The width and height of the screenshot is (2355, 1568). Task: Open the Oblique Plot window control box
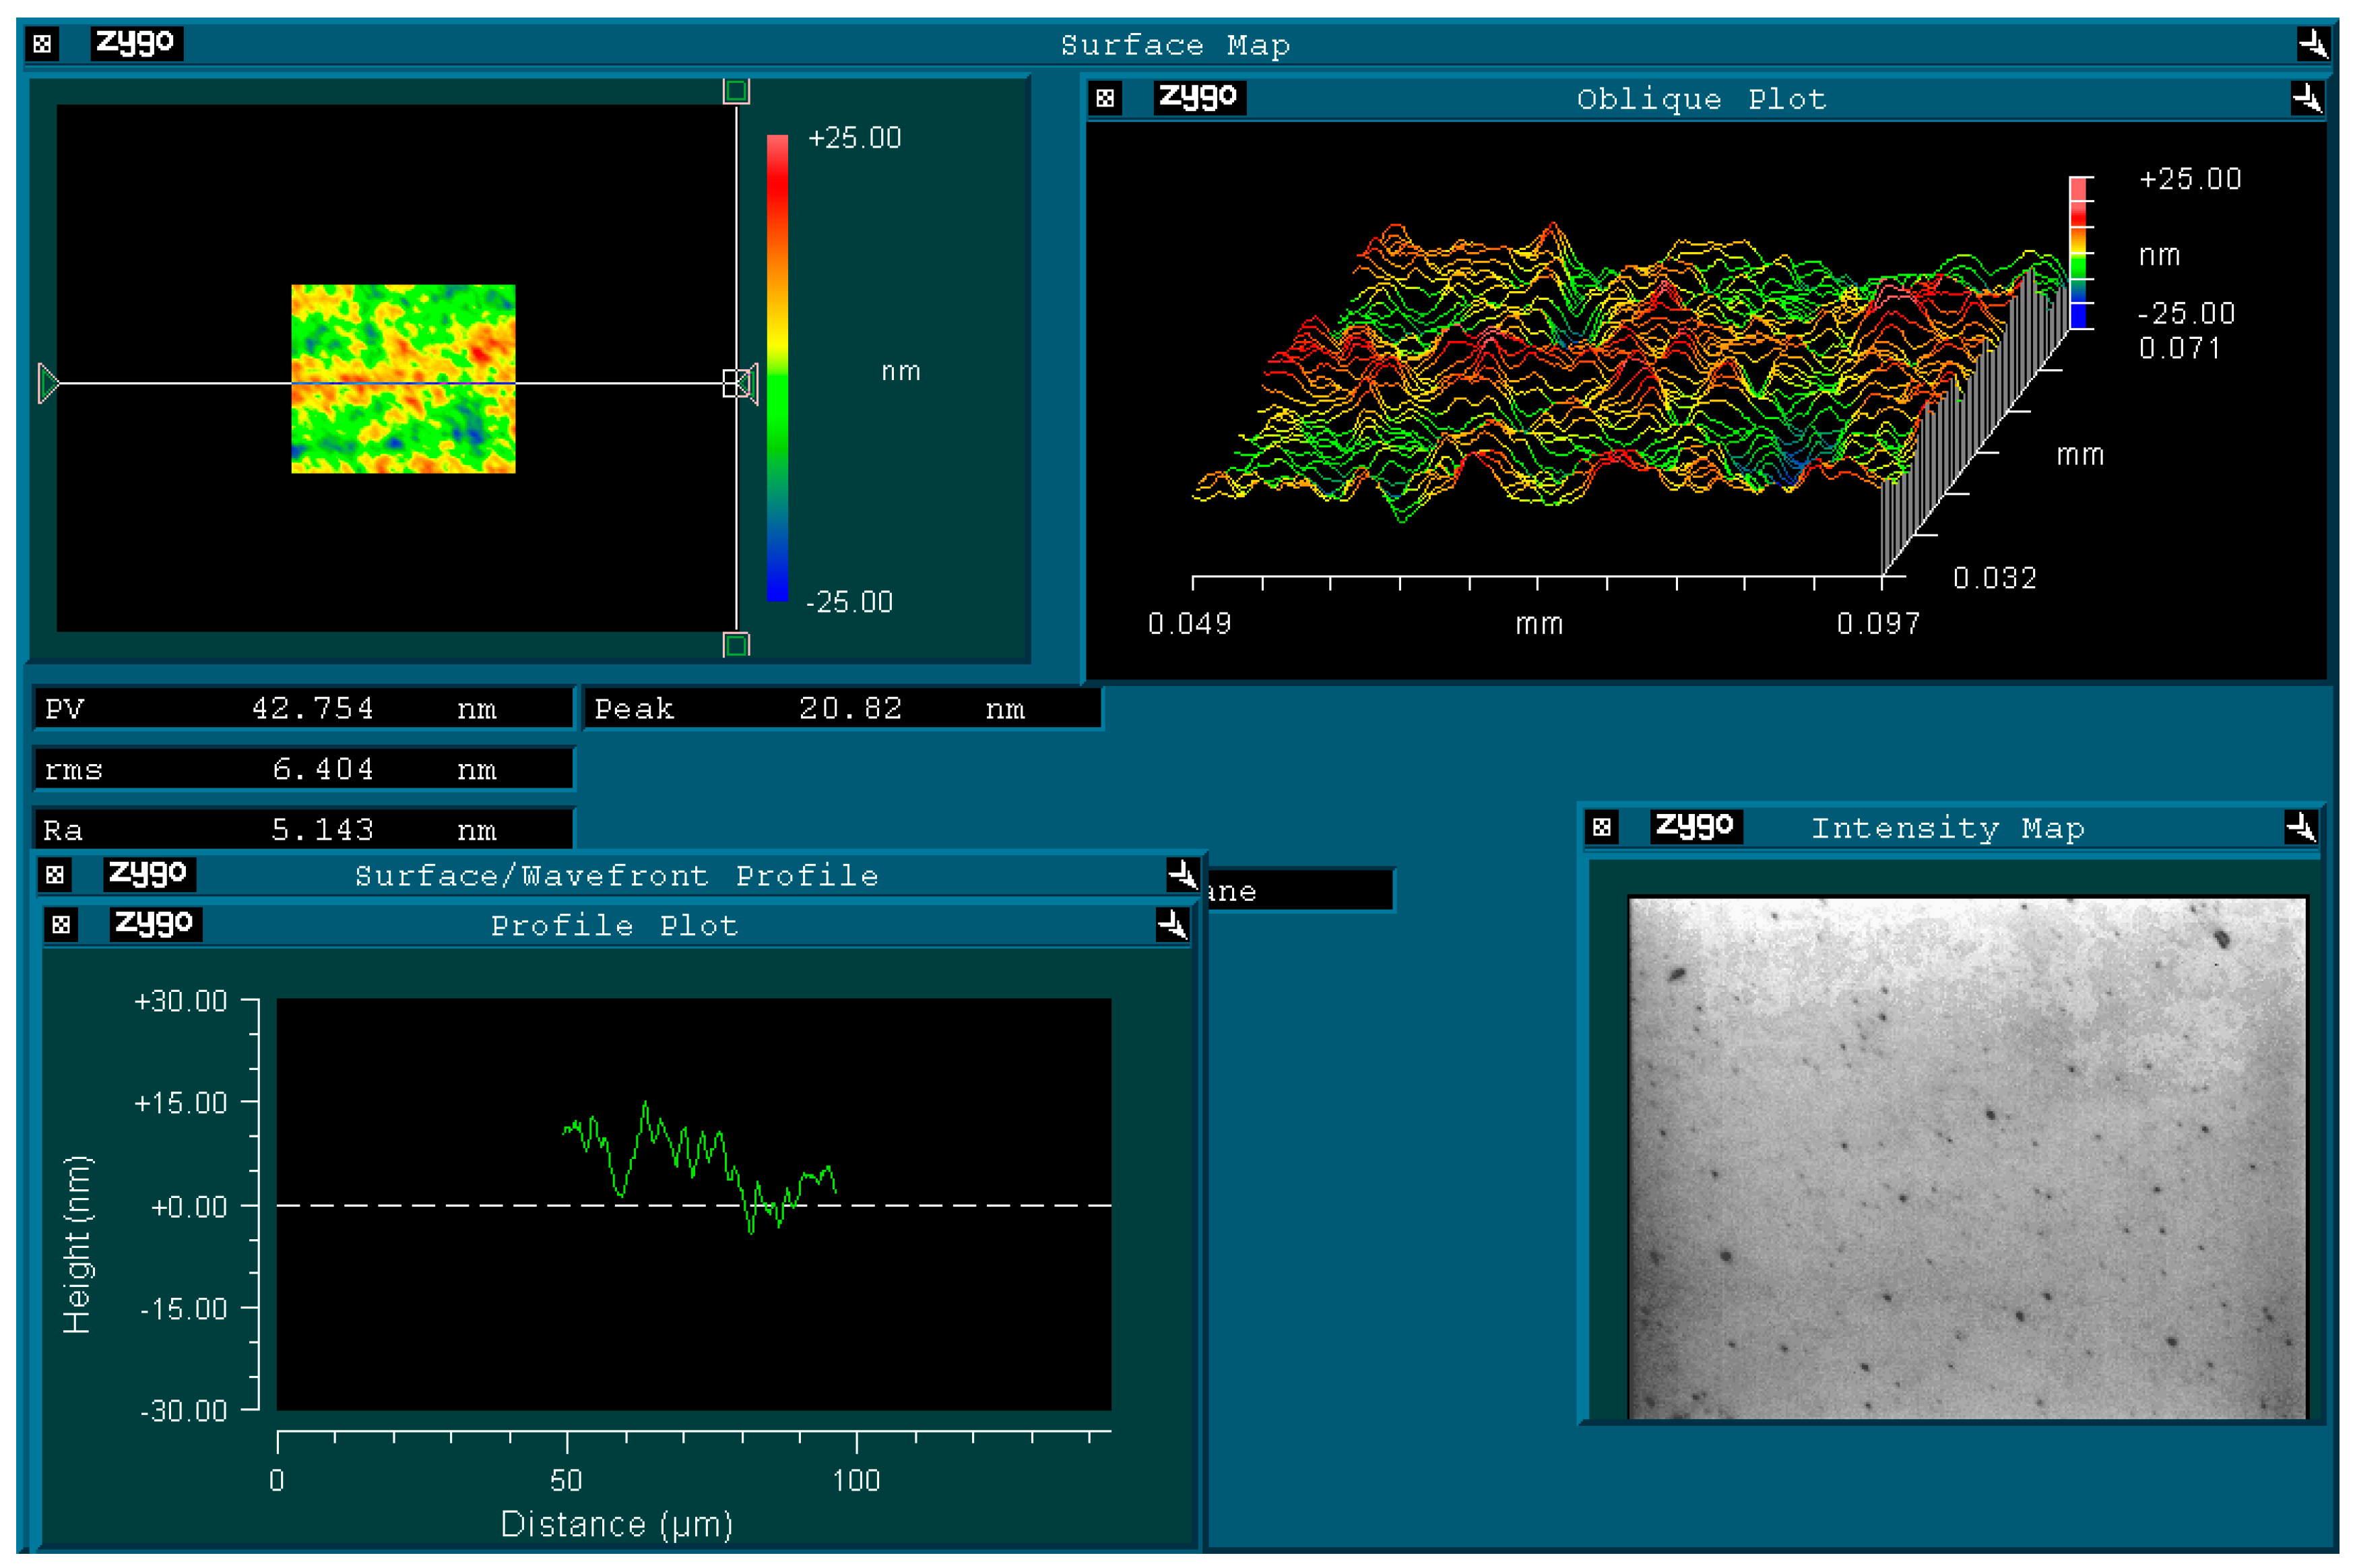[x=1105, y=97]
